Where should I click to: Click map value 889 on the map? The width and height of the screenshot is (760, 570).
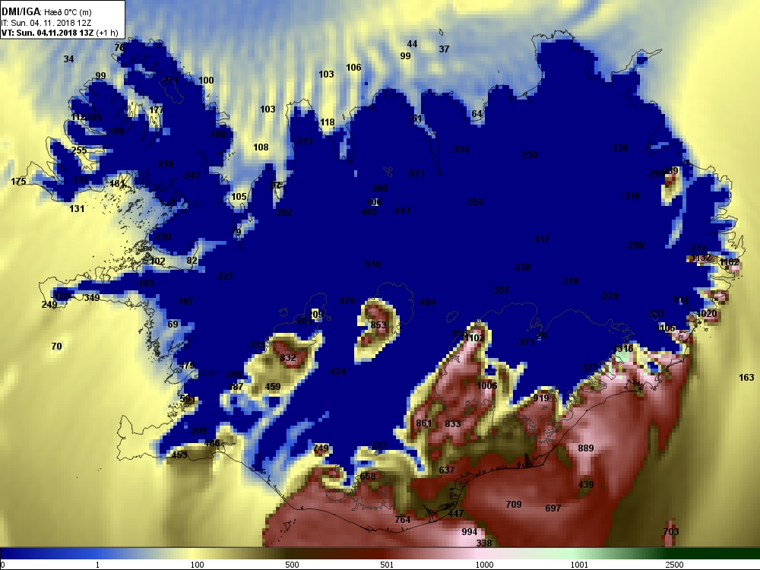click(x=585, y=448)
